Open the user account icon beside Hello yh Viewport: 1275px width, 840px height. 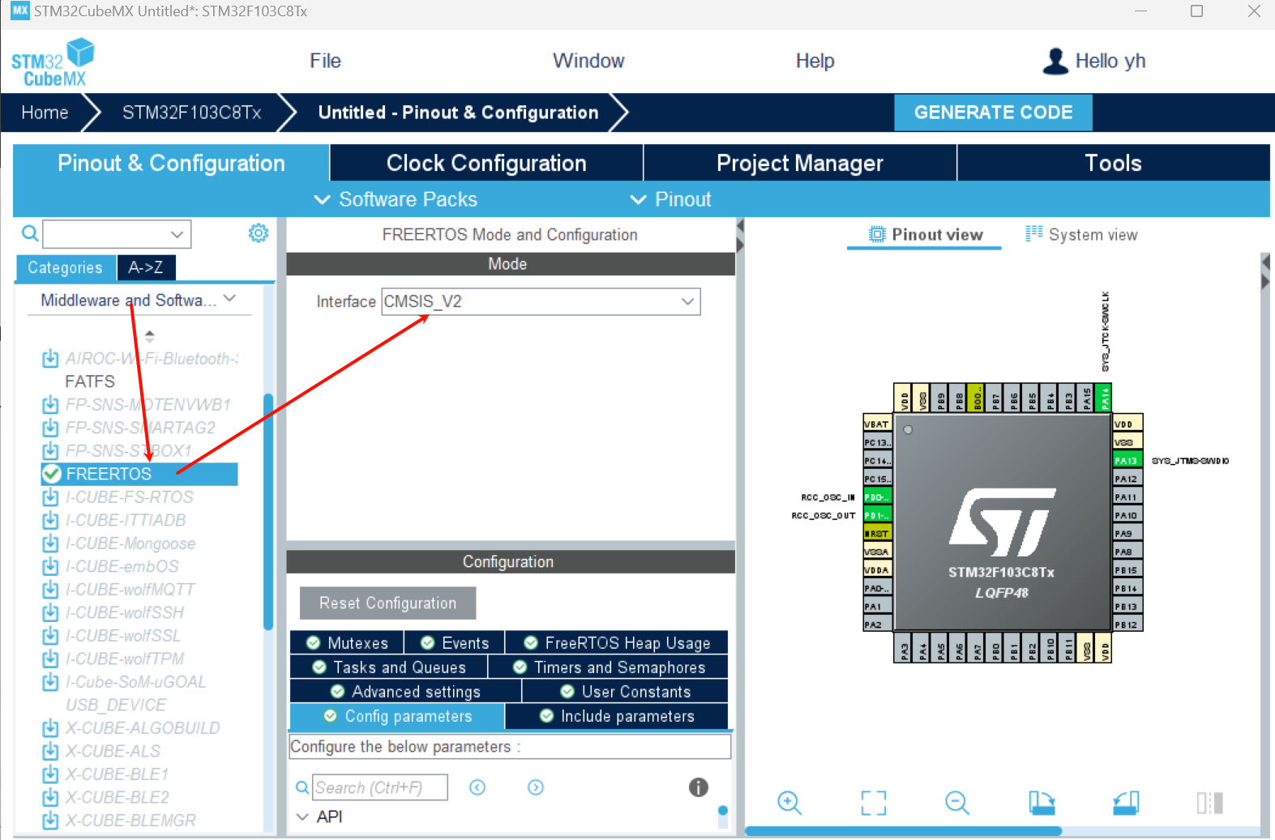pos(1055,62)
